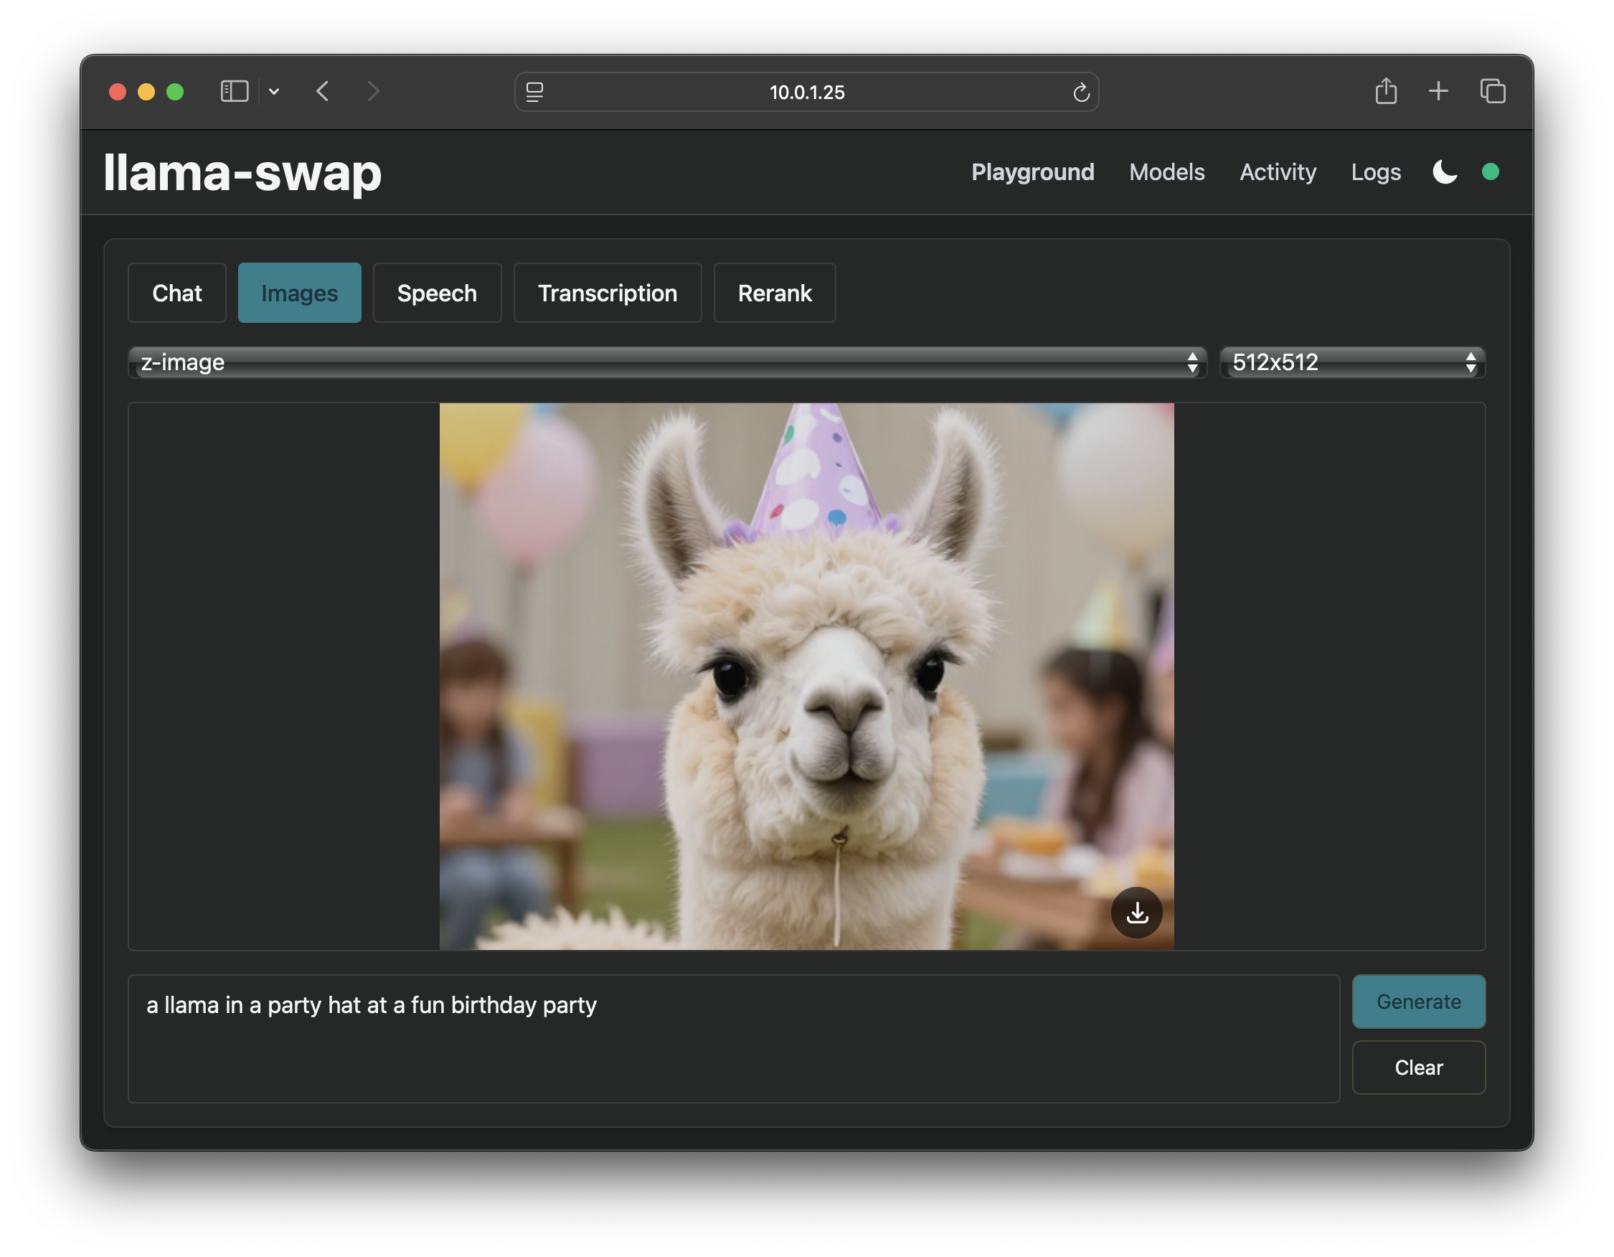Download the generated llama image
This screenshot has width=1614, height=1257.
[1136, 913]
